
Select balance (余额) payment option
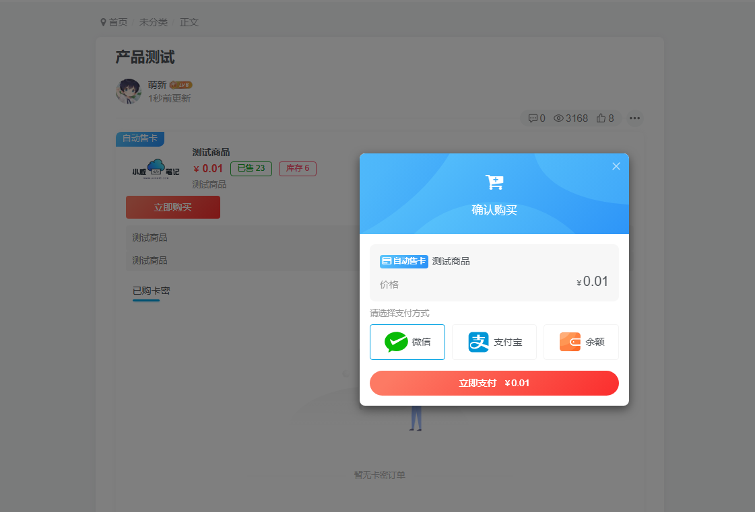581,342
